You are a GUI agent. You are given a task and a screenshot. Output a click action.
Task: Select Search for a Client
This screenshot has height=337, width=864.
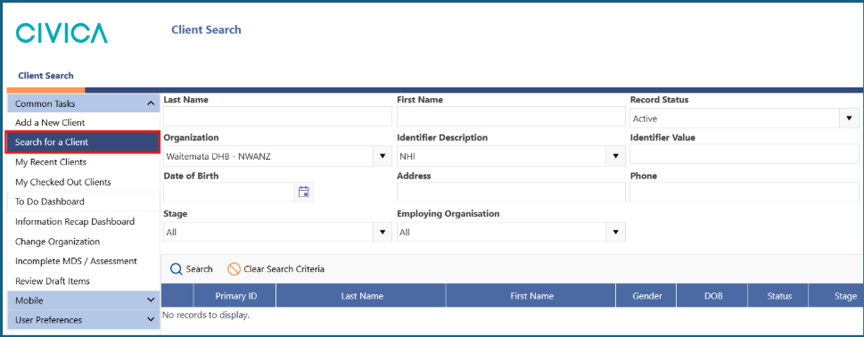(x=83, y=142)
